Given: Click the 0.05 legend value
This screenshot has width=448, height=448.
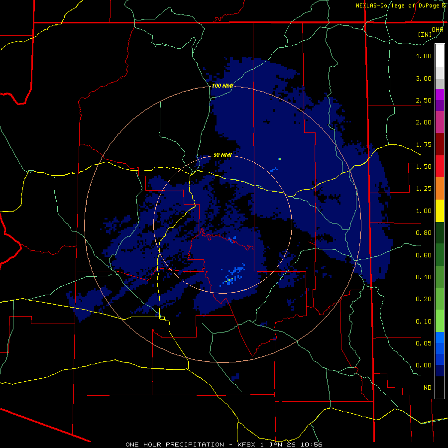Looking at the screenshot, I should pos(424,343).
